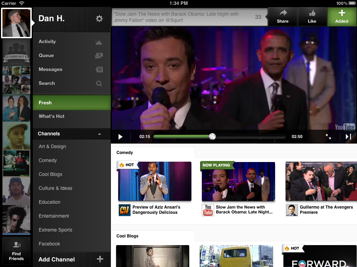Open the framed portrait video thumbnail
This screenshot has width=357, height=267.
153,256
